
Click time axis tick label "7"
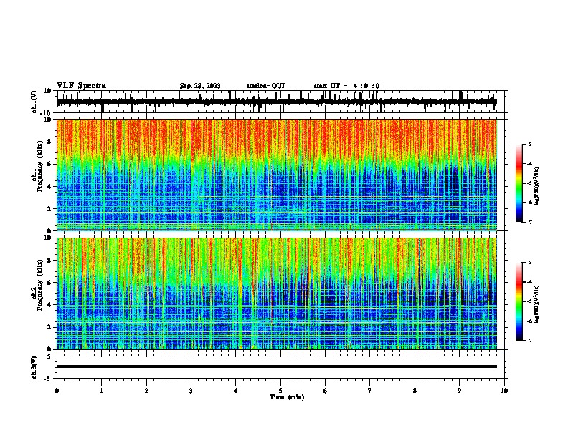pyautogui.click(x=370, y=391)
